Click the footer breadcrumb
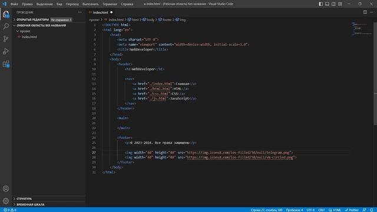377x212 pixels. click(x=165, y=19)
